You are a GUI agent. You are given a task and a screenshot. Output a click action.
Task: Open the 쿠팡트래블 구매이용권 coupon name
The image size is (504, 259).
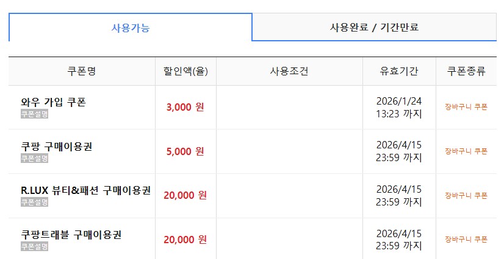coord(71,235)
